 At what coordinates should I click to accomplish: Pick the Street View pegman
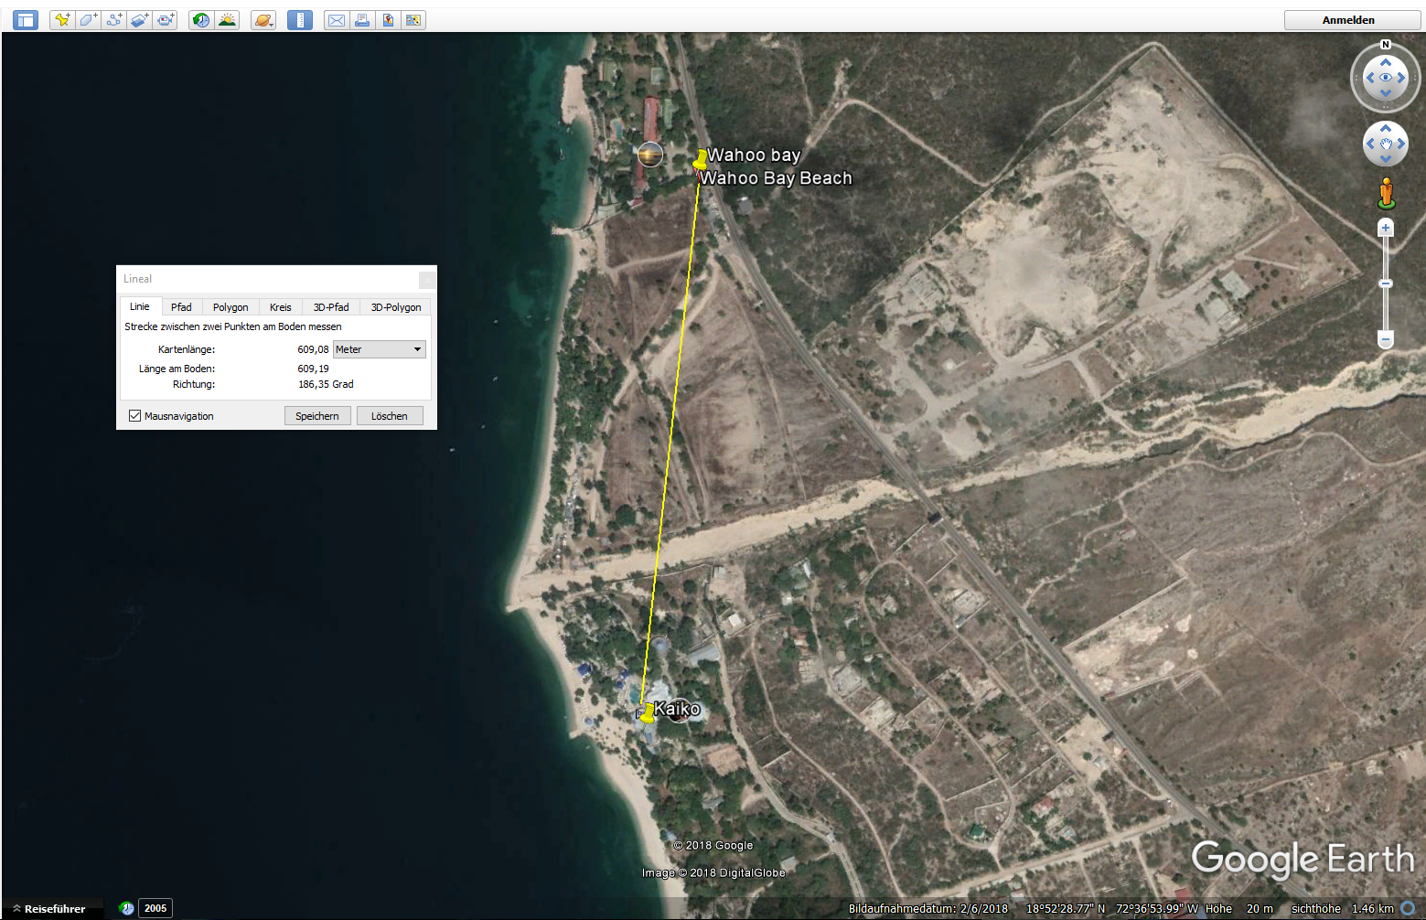pyautogui.click(x=1387, y=193)
